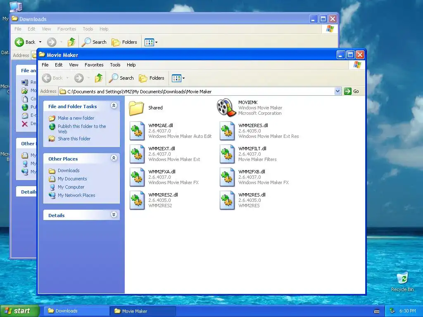
Task: Click system tray network icon by clock
Action: tap(392, 311)
